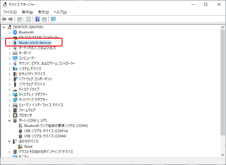Open the 操作(A) menu

coord(27,12)
